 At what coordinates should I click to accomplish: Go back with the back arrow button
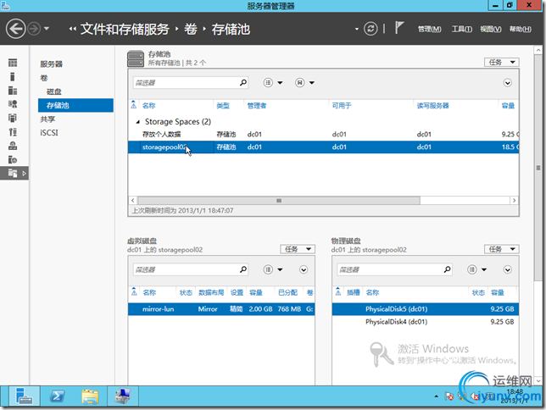pos(15,29)
